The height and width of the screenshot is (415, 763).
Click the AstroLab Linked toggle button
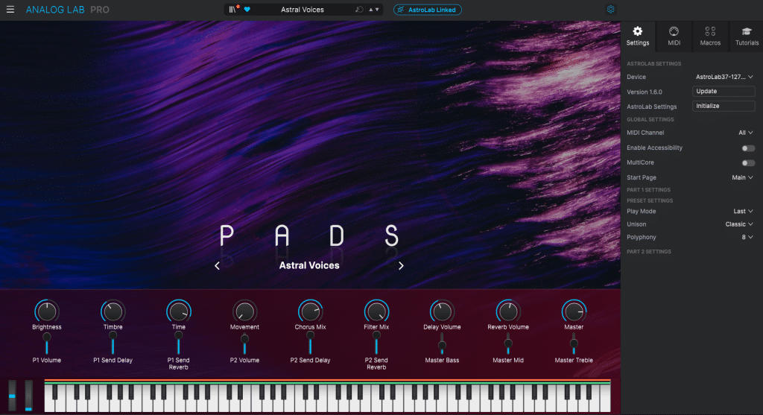[x=428, y=10]
